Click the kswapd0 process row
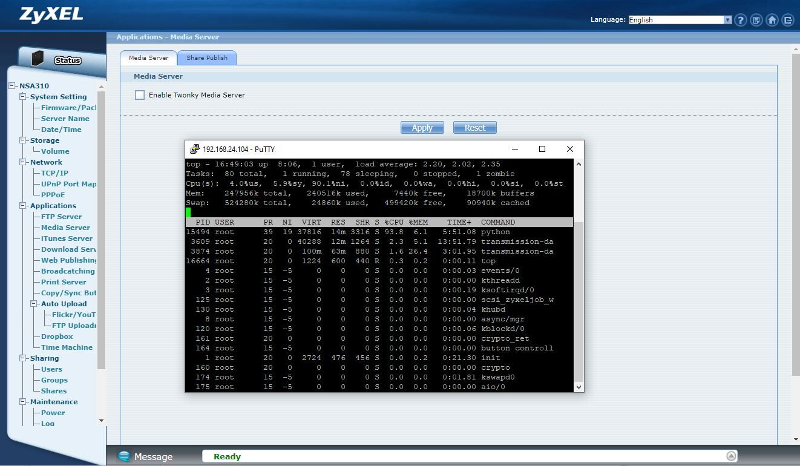Image resolution: width=800 pixels, height=466 pixels. tap(379, 377)
